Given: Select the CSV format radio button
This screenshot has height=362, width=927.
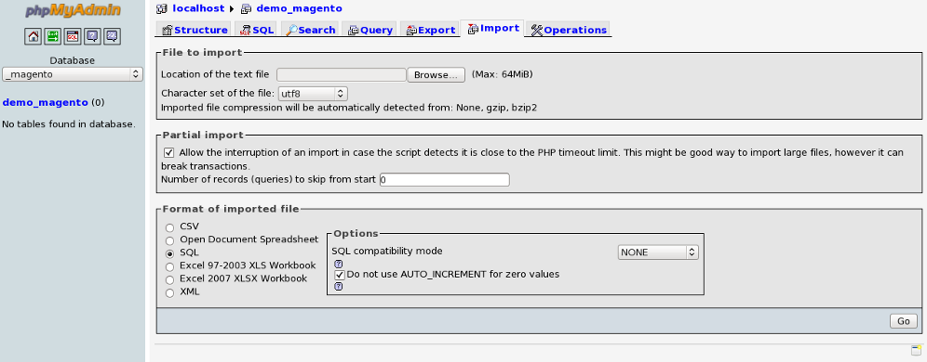Looking at the screenshot, I should click(x=169, y=227).
